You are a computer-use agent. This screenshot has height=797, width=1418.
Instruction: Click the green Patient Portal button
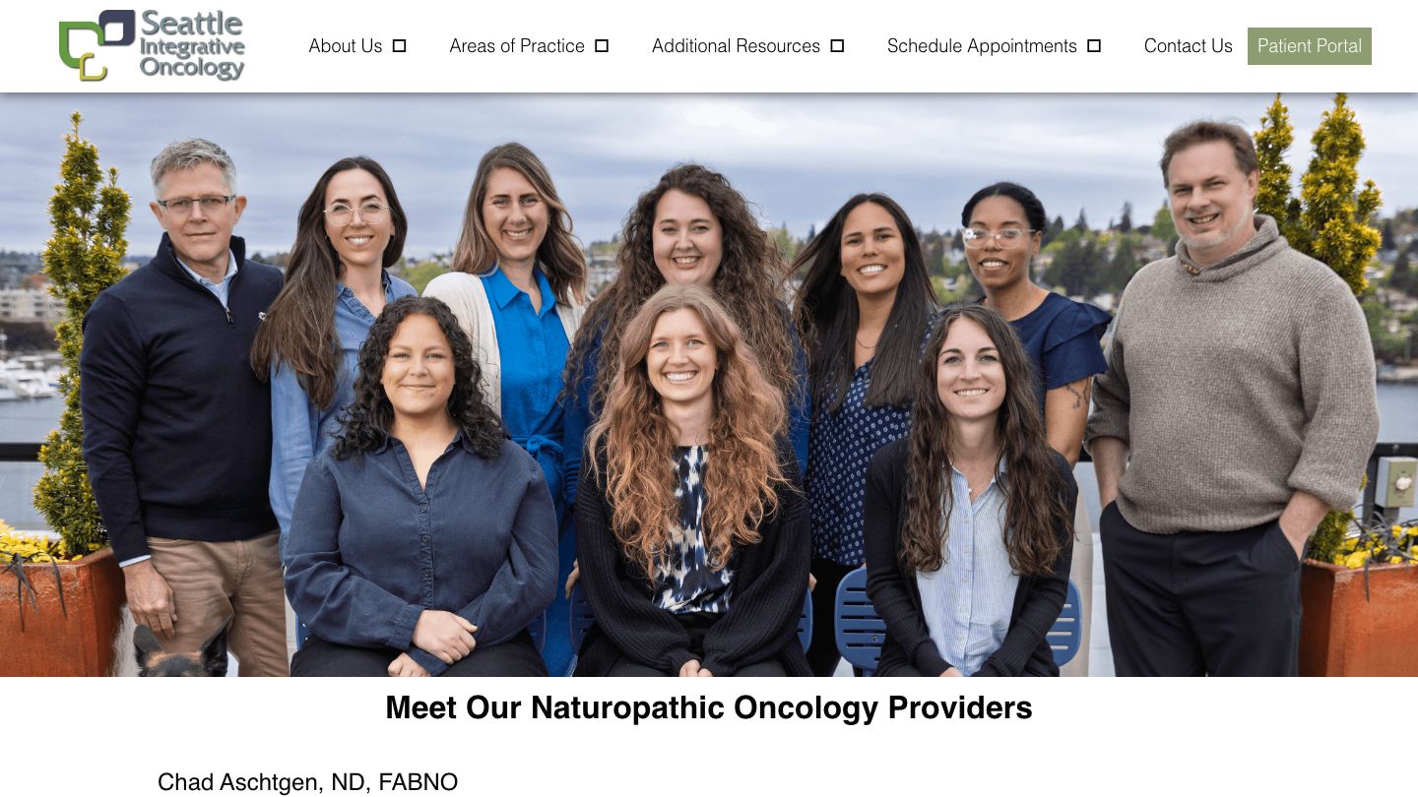tap(1310, 46)
